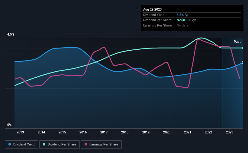Toggle the Dividend Yield legend button
The width and height of the screenshot is (248, 153).
click(x=21, y=145)
